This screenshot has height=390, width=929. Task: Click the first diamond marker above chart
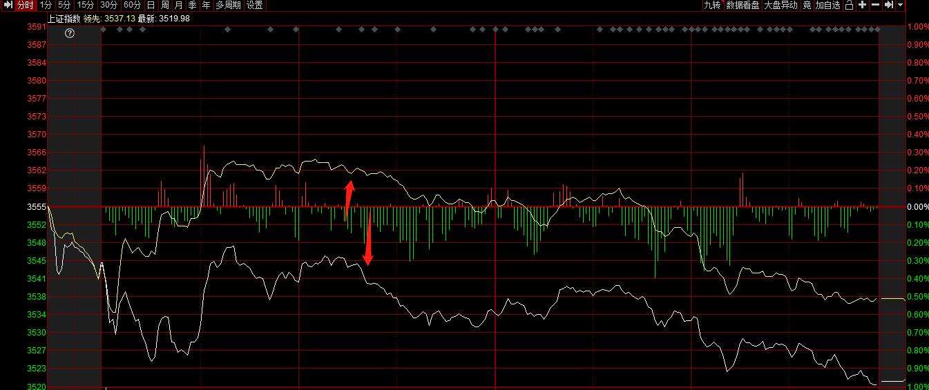(x=103, y=29)
